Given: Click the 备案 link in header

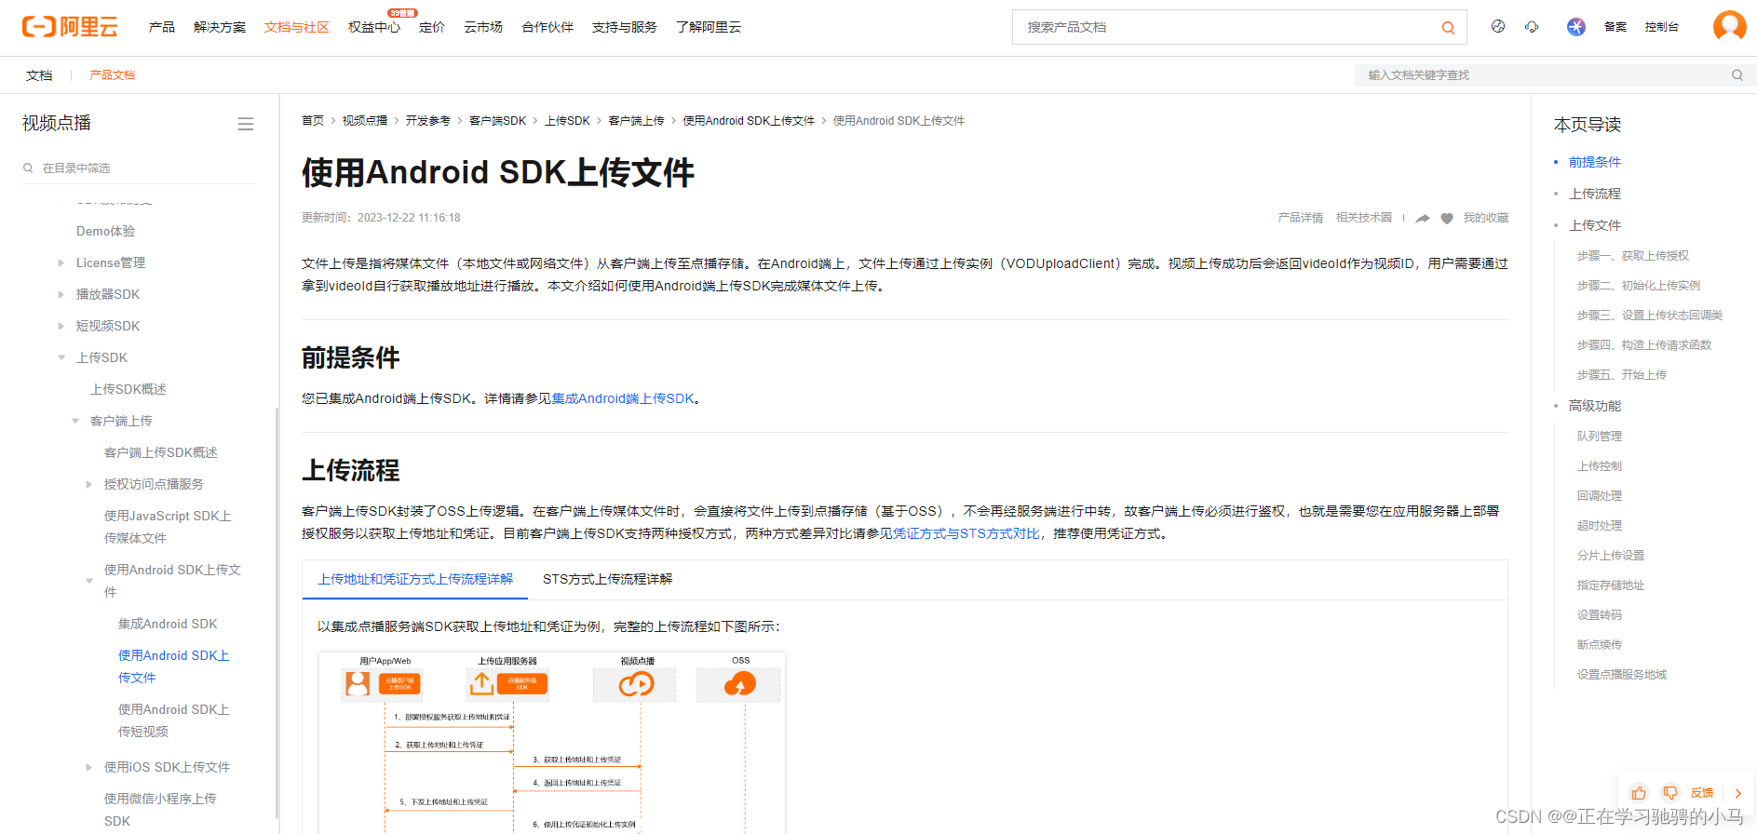Looking at the screenshot, I should pyautogui.click(x=1615, y=27).
